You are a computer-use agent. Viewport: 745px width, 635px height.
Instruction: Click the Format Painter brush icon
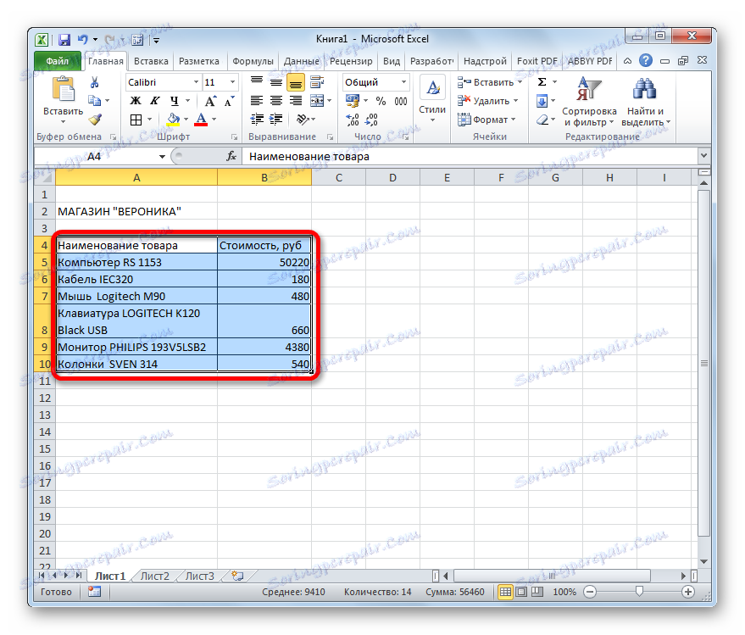(x=95, y=119)
